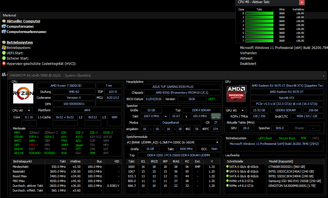This screenshot has height=198, width=328.
Task: Open the GPU #0 selector dropdown
Action: point(236,110)
